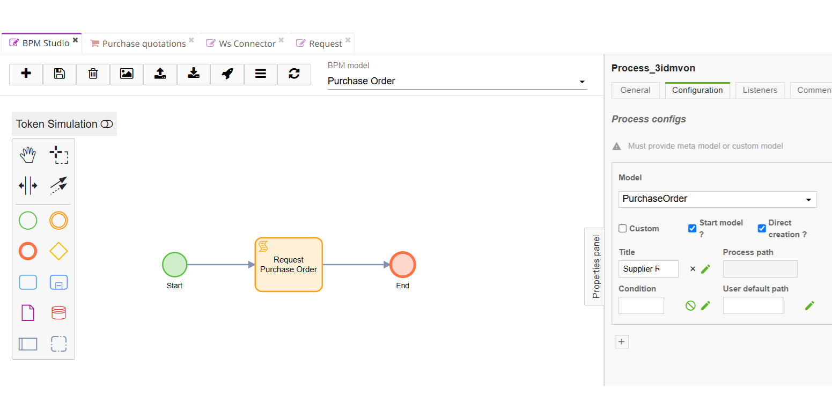The height and width of the screenshot is (416, 832).
Task: Switch to the Listeners tab
Action: [760, 90]
